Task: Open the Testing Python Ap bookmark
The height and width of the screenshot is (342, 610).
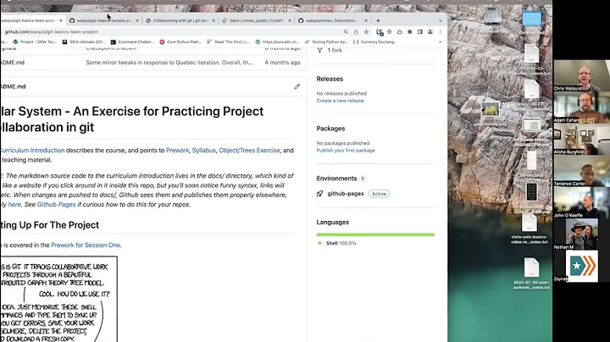Action: (x=326, y=42)
